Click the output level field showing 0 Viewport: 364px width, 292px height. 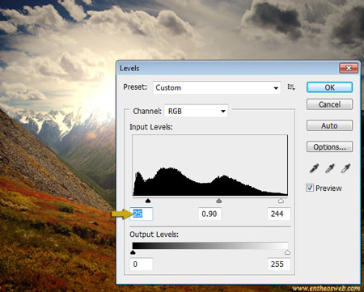142,264
